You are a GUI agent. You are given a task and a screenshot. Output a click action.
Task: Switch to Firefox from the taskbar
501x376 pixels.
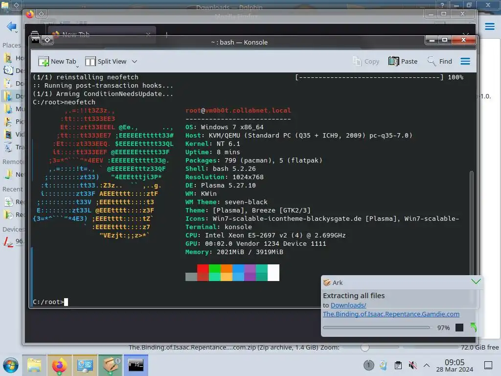point(59,365)
